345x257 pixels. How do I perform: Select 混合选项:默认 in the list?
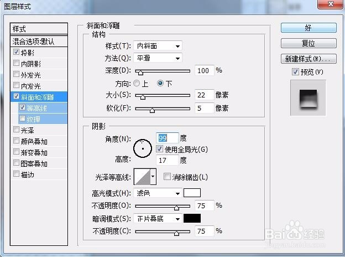(39, 41)
